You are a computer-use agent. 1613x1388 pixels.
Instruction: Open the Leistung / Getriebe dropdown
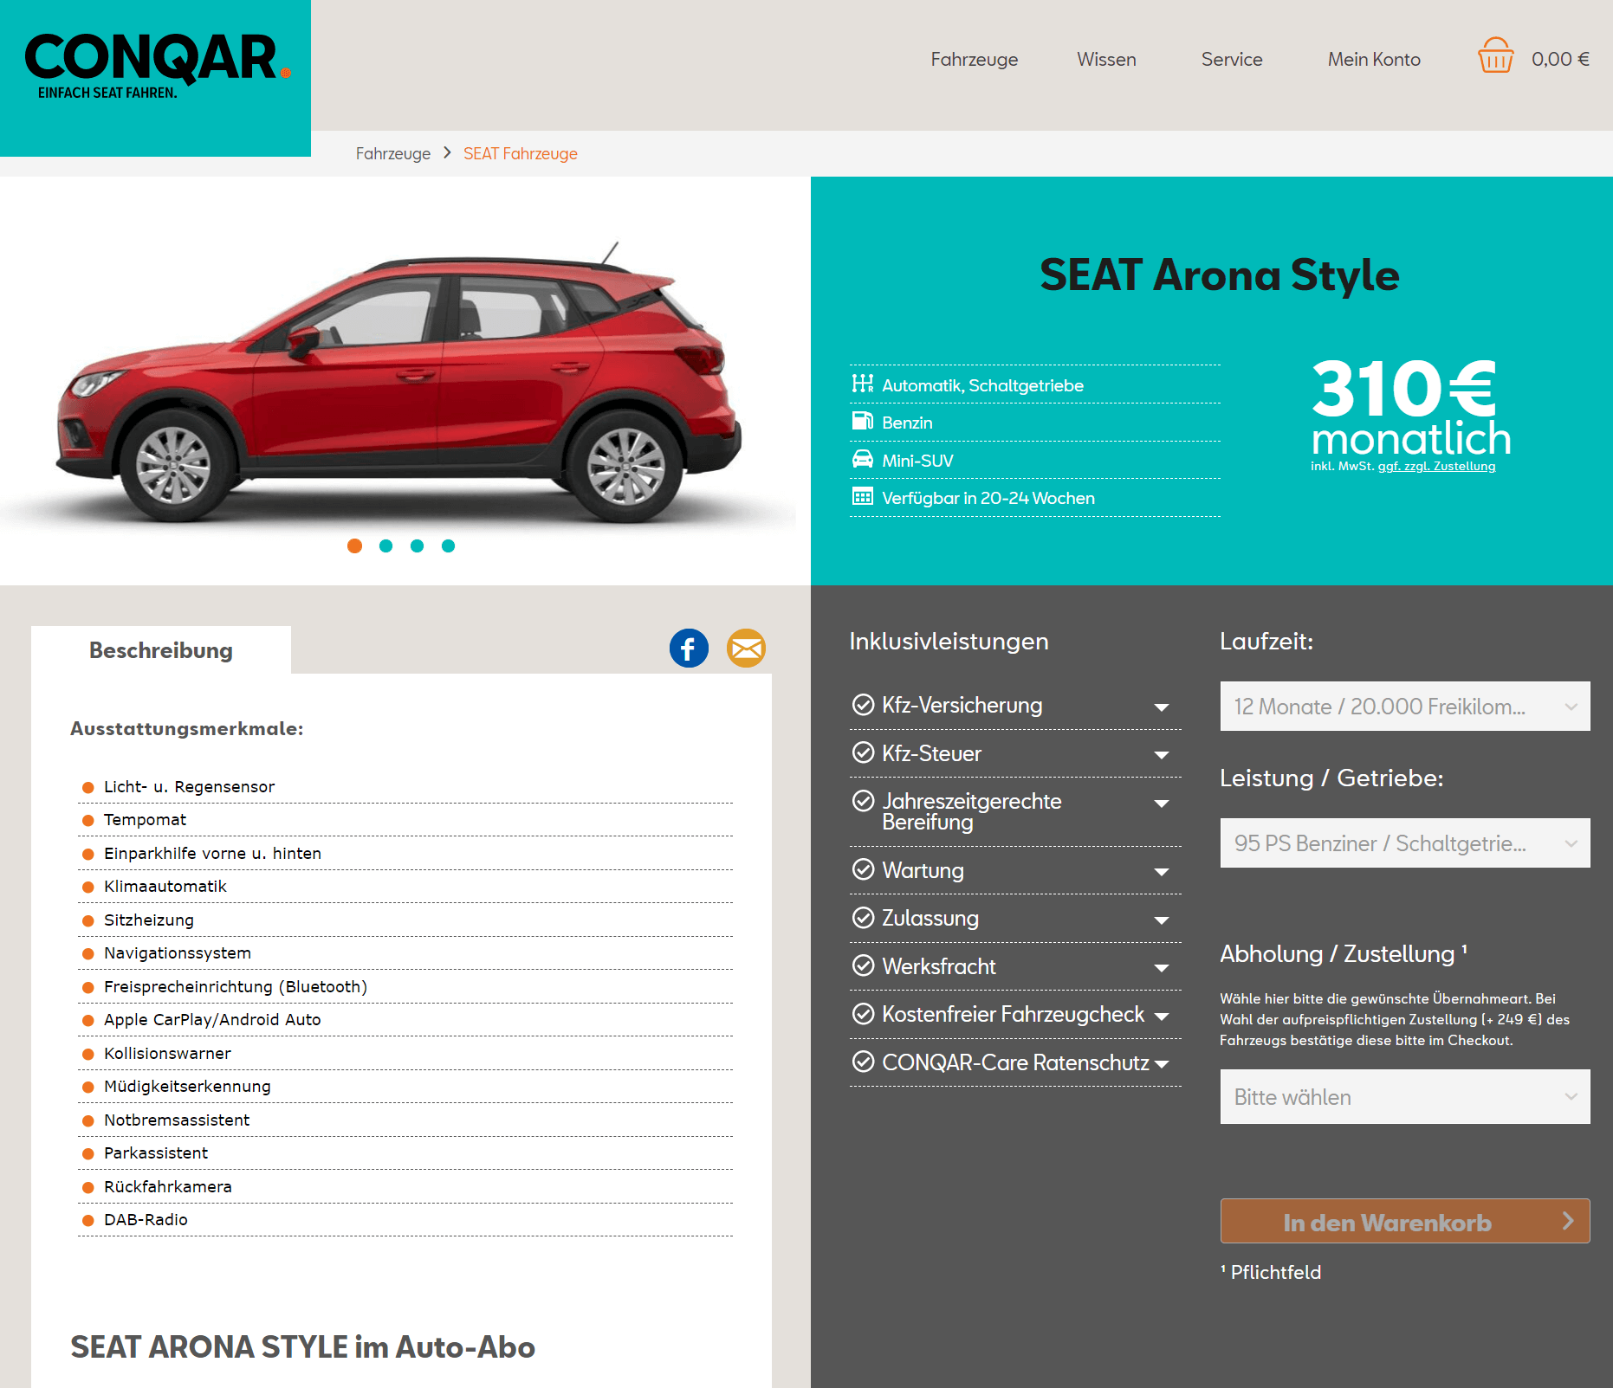1405,843
